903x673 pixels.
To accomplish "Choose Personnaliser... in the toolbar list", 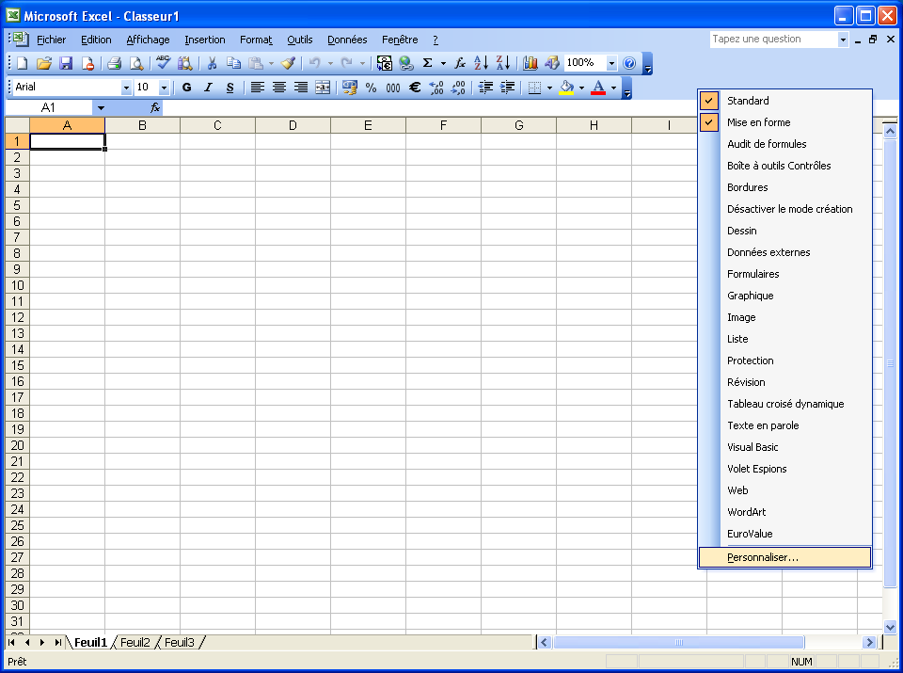I will pyautogui.click(x=784, y=557).
